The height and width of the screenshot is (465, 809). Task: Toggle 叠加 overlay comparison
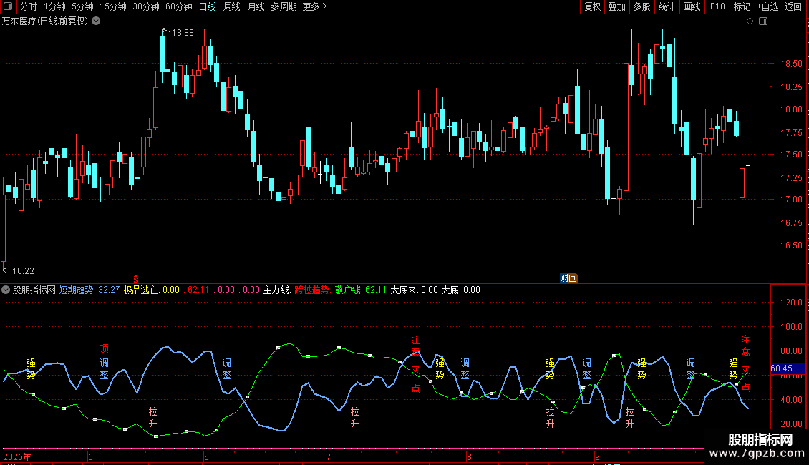pos(616,7)
